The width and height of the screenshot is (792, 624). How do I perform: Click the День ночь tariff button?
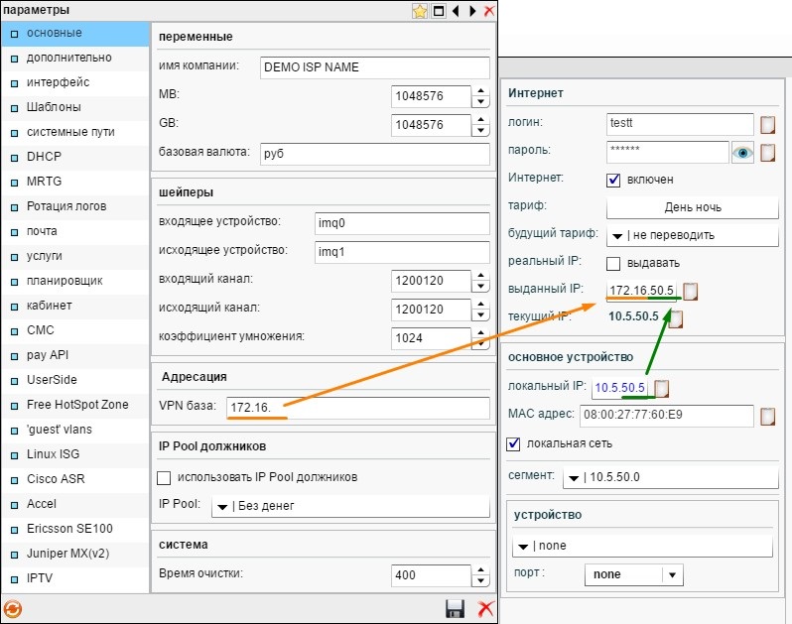coord(692,207)
